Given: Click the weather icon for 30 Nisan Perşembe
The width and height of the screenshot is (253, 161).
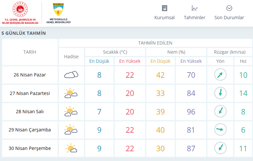Looking at the screenshot, I should 71,148.
